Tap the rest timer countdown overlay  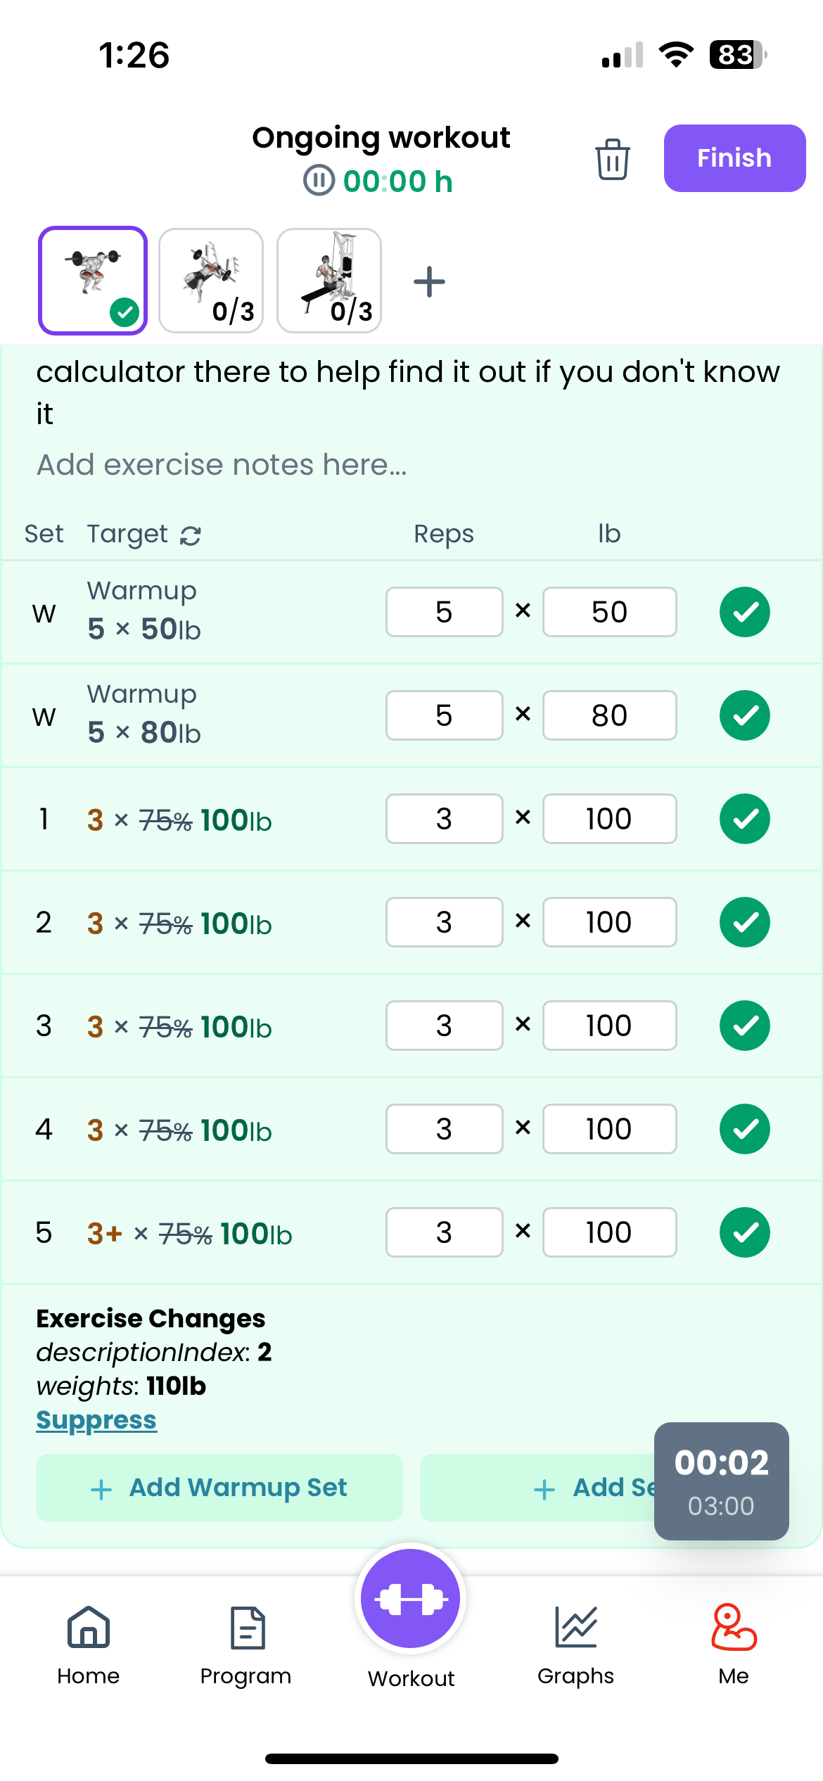tap(721, 1481)
